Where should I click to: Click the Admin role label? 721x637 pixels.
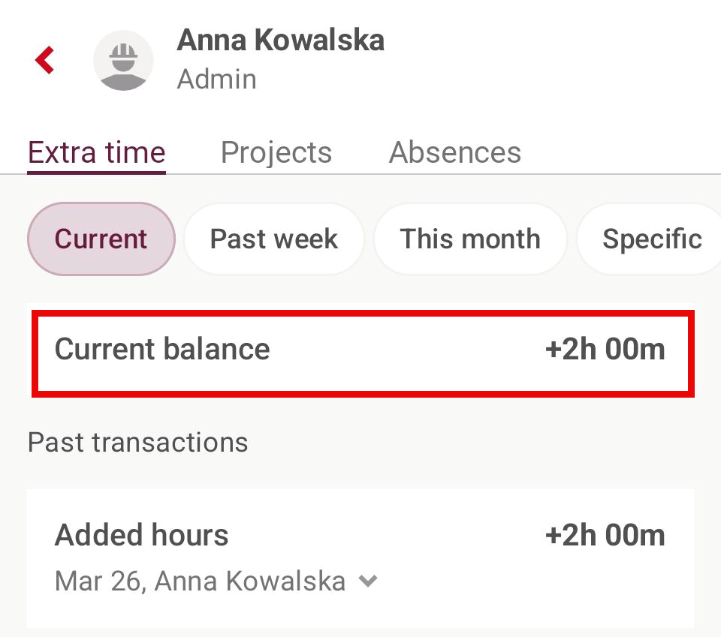click(216, 80)
